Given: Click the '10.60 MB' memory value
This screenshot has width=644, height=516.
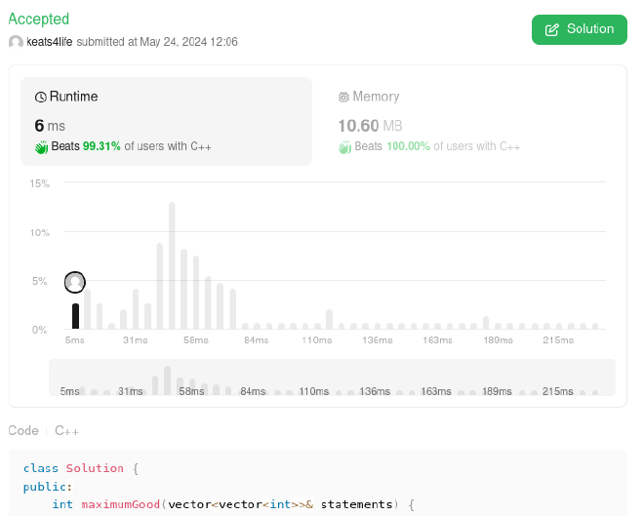Looking at the screenshot, I should [x=370, y=126].
